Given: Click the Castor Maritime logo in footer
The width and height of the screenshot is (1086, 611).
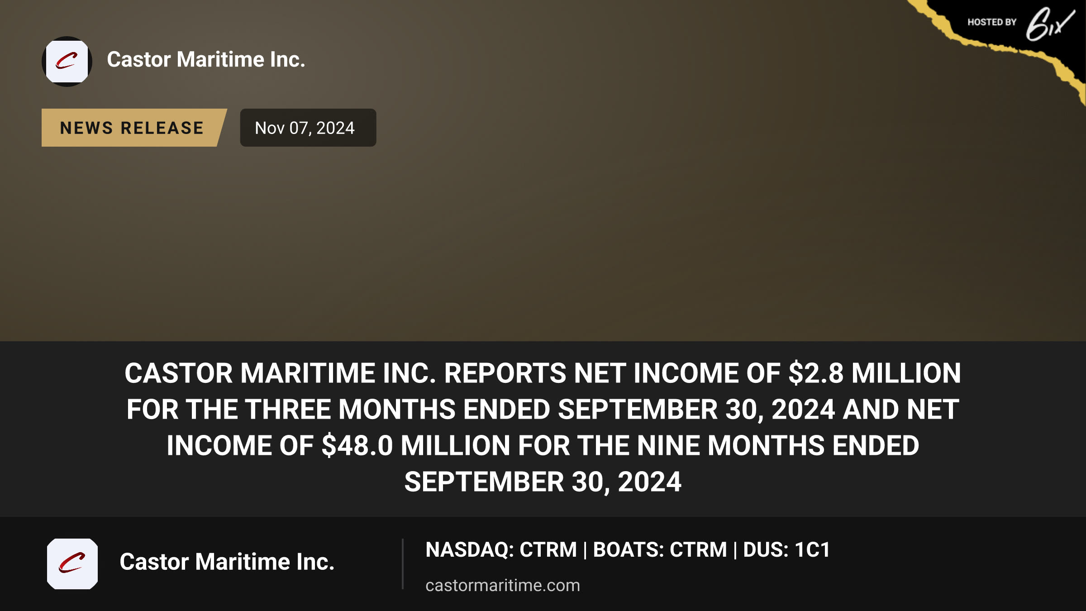Looking at the screenshot, I should 72,563.
